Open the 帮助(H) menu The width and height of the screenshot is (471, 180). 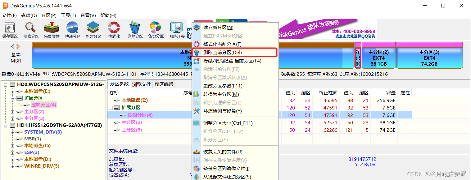pyautogui.click(x=108, y=15)
